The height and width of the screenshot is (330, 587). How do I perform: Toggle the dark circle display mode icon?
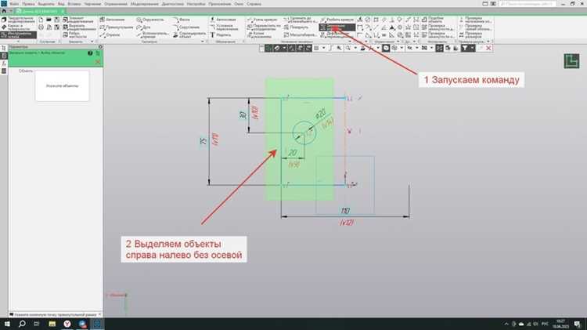[386, 48]
